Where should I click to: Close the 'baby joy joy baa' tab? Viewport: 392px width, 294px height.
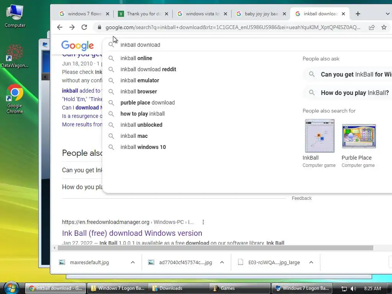284,14
